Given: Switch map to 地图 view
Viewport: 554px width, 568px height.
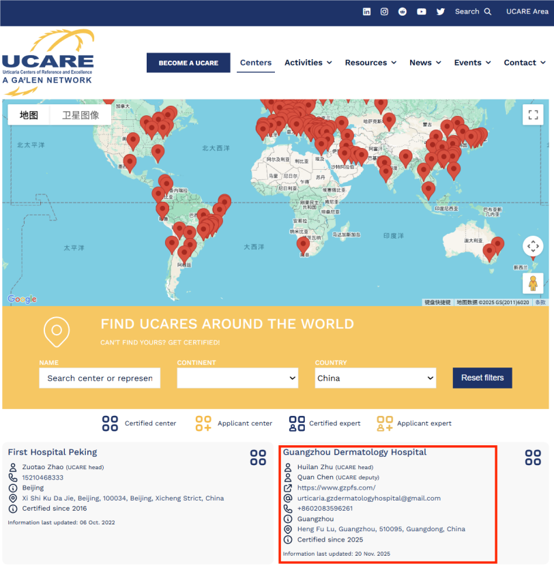Looking at the screenshot, I should (x=29, y=115).
